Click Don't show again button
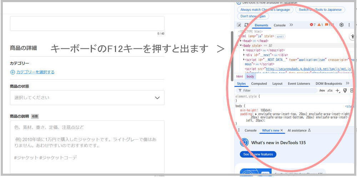357x178 pixels. [x=253, y=16]
